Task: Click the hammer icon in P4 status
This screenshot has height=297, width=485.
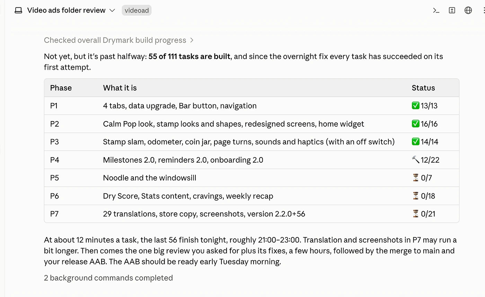Action: 416,160
